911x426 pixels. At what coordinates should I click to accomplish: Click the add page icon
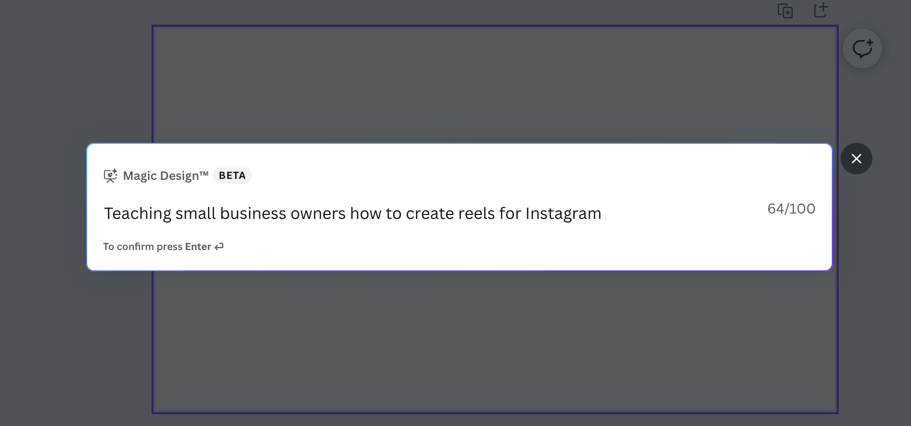[821, 10]
